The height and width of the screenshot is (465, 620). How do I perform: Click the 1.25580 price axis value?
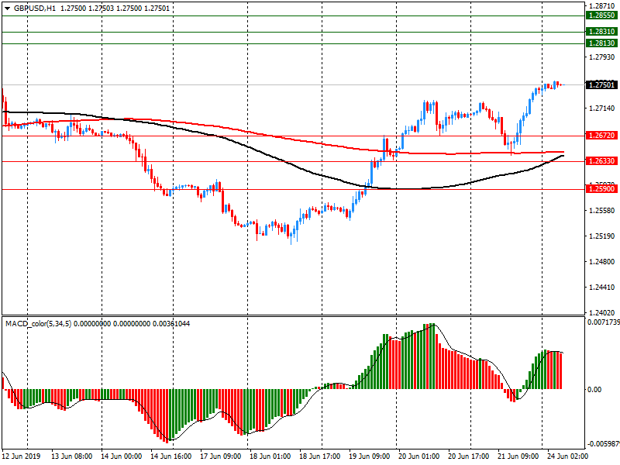coord(602,211)
